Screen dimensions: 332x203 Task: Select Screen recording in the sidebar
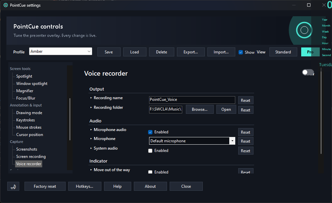coord(31,157)
